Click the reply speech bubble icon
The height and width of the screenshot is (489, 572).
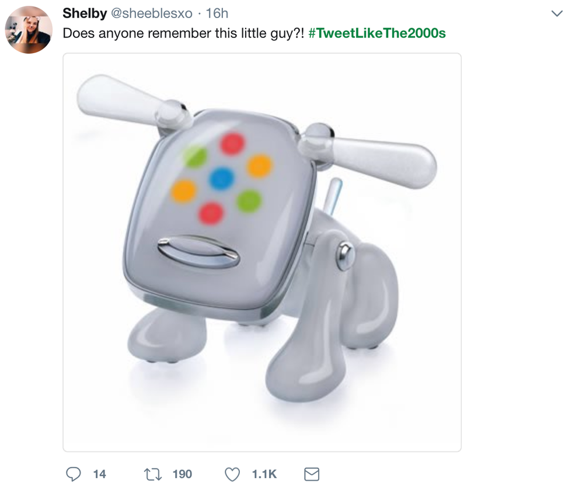[73, 474]
